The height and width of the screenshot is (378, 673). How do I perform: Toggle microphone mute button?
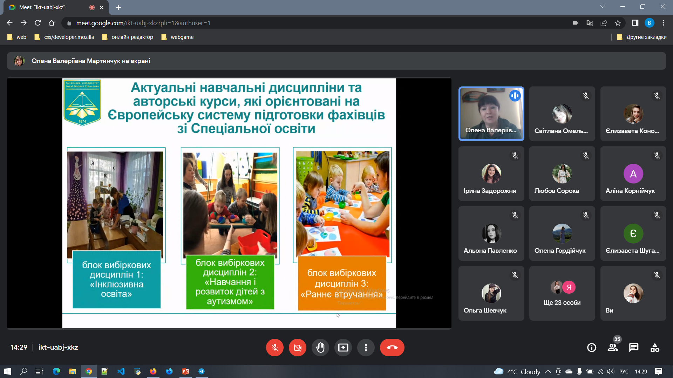(x=275, y=348)
